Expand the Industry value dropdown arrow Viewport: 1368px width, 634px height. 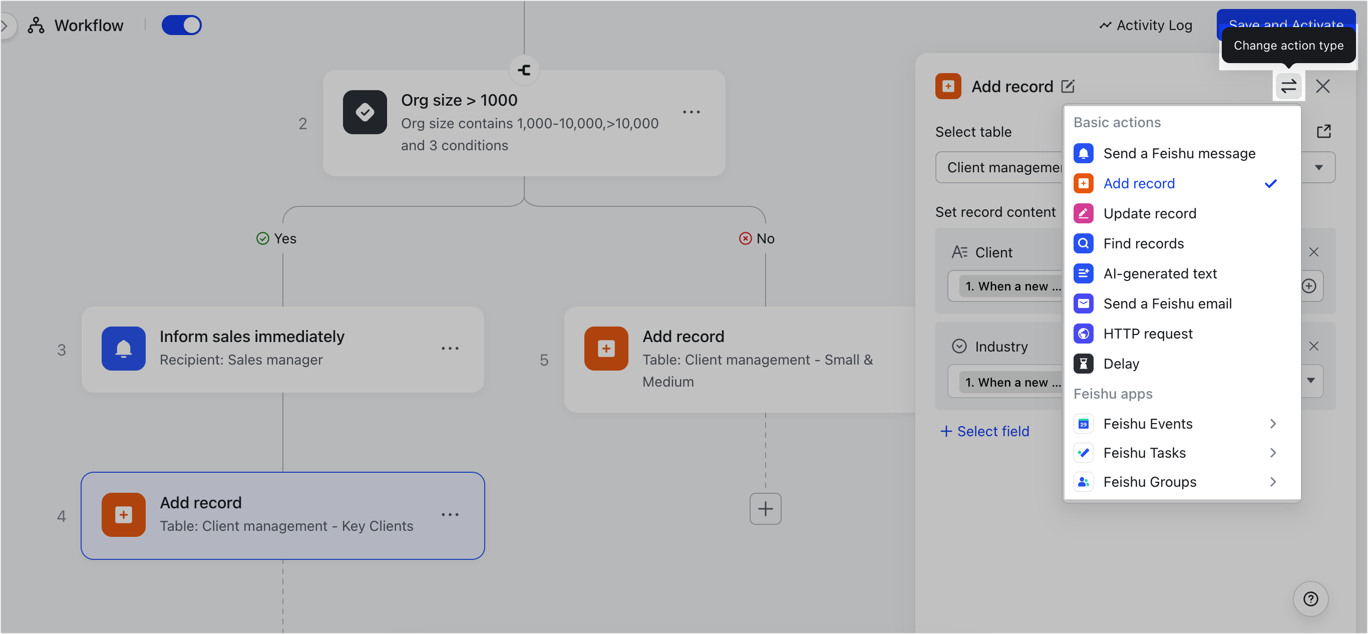1310,381
